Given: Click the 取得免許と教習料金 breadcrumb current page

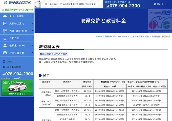Looking at the screenshot, I should pyautogui.click(x=161, y=37).
